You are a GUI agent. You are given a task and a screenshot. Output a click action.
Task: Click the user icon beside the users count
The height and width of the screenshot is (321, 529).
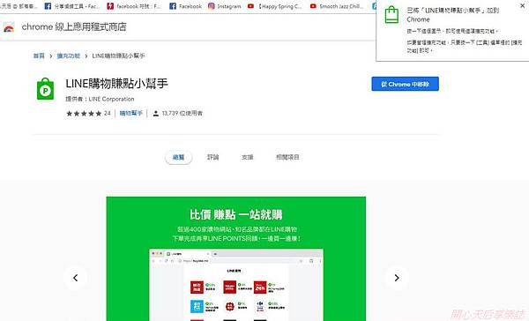pos(156,114)
